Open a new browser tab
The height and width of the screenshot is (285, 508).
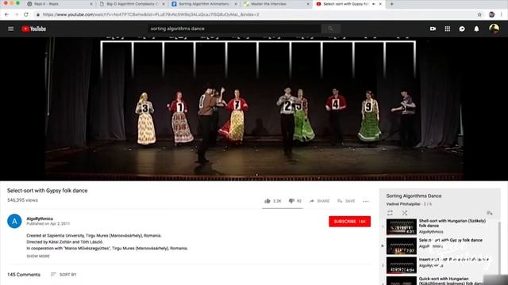click(391, 4)
